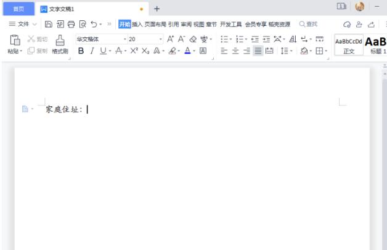The width and height of the screenshot is (387, 250).
Task: Click the phonetic guide 变 icon
Action: pyautogui.click(x=204, y=39)
